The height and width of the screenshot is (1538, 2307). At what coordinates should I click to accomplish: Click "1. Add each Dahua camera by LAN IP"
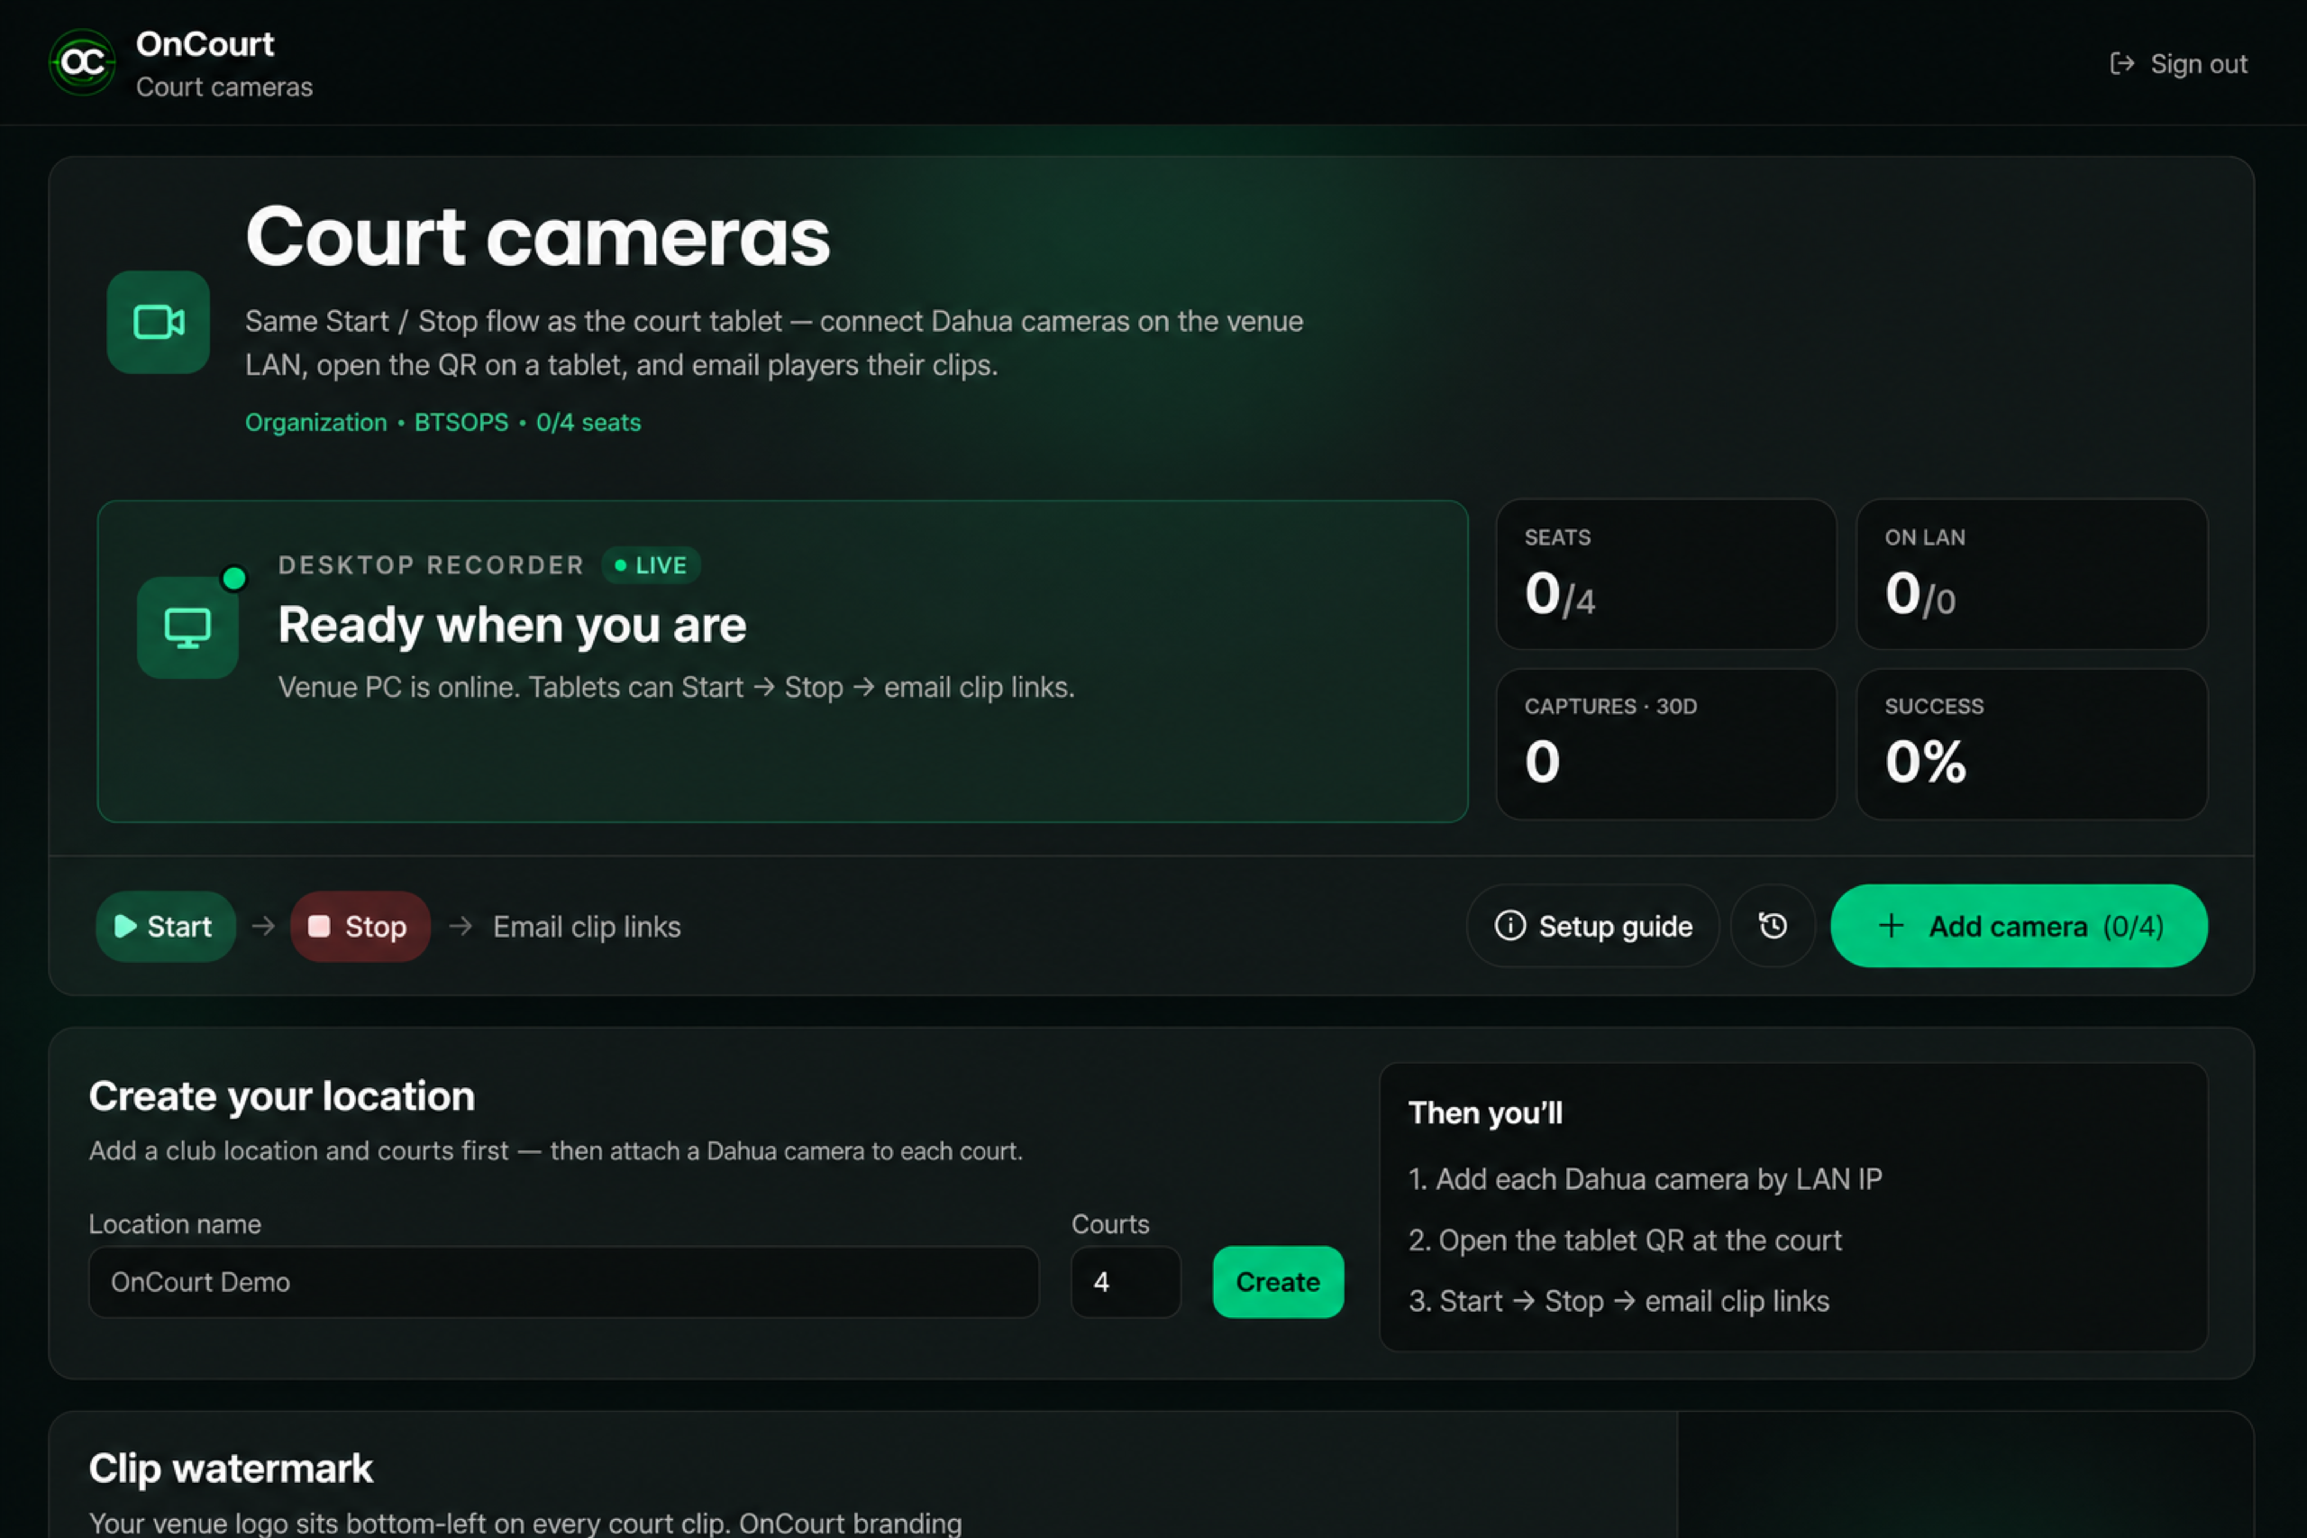point(1646,1179)
